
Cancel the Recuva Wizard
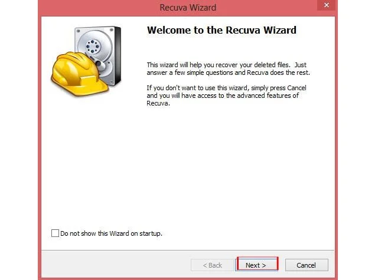point(306,265)
